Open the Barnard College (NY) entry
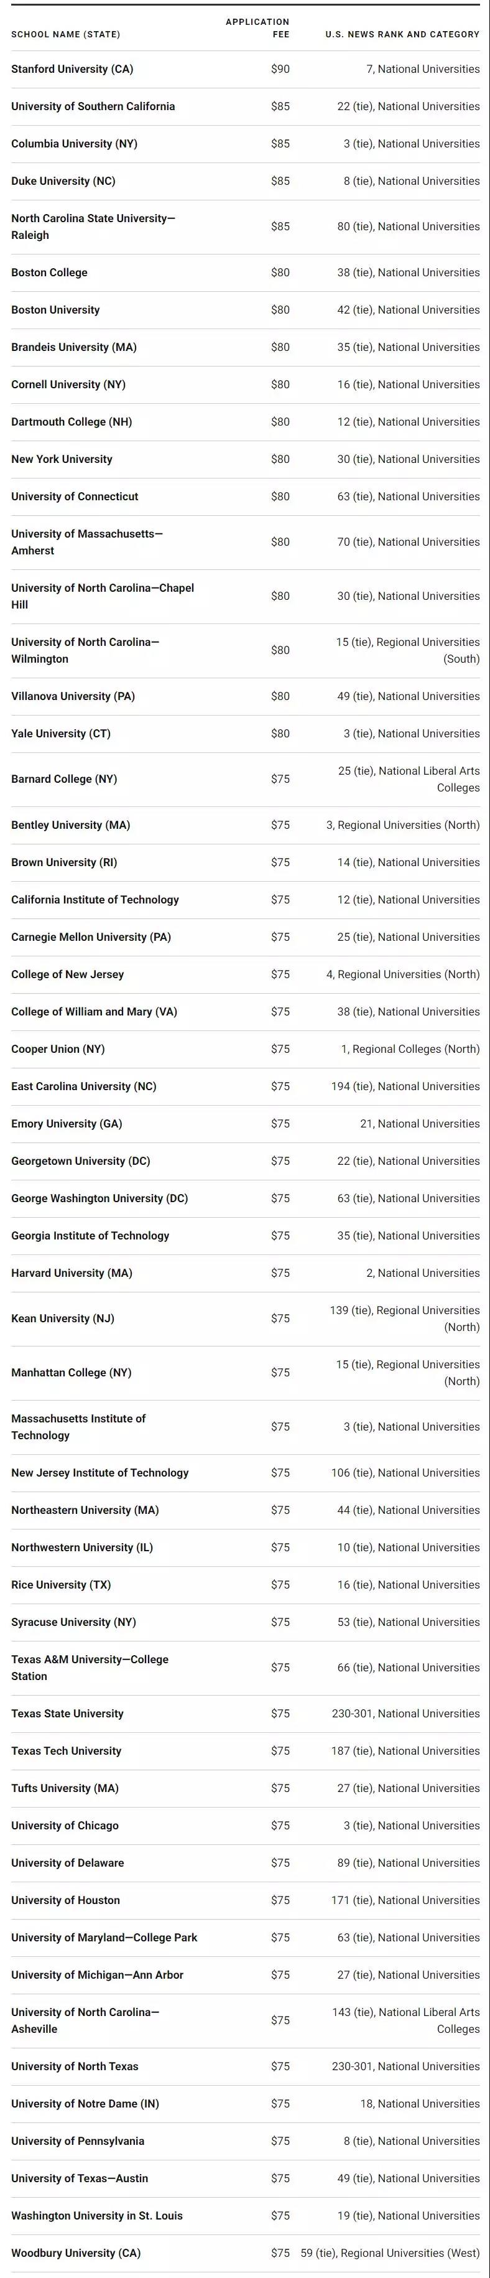This screenshot has width=490, height=2278. coord(63,779)
